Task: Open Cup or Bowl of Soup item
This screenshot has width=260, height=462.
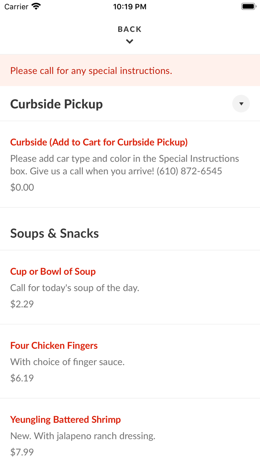Action: click(53, 271)
